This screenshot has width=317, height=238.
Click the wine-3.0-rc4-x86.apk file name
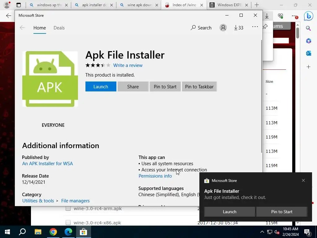[x=97, y=223]
